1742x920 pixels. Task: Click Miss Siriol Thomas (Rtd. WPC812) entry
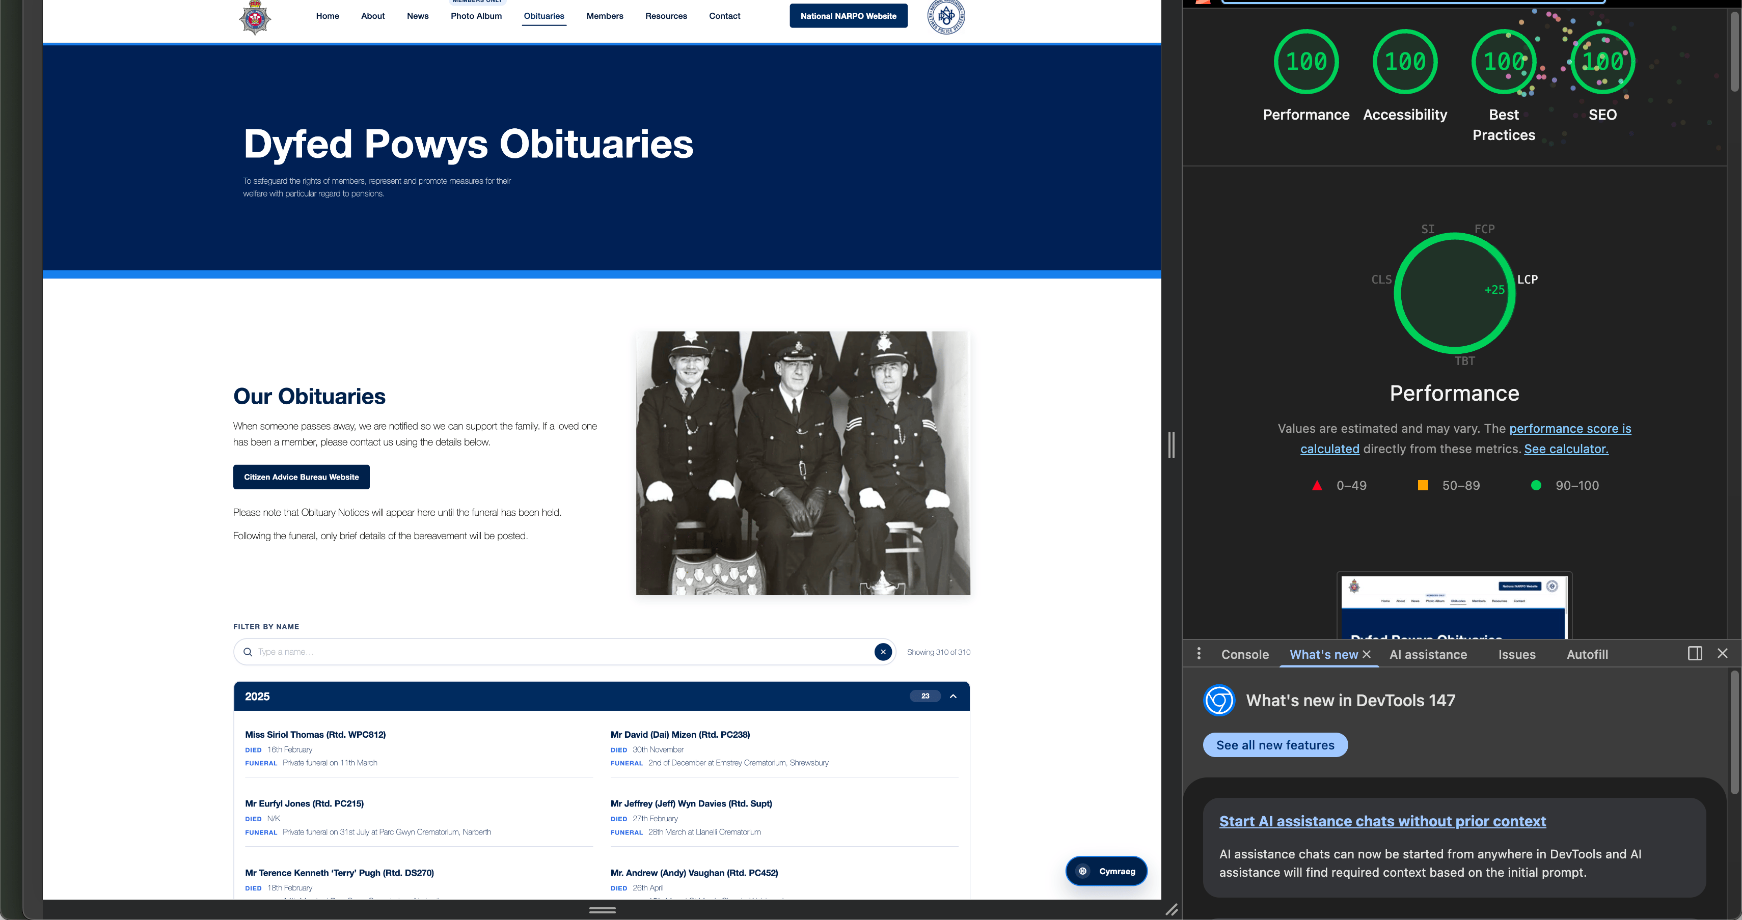pyautogui.click(x=315, y=735)
